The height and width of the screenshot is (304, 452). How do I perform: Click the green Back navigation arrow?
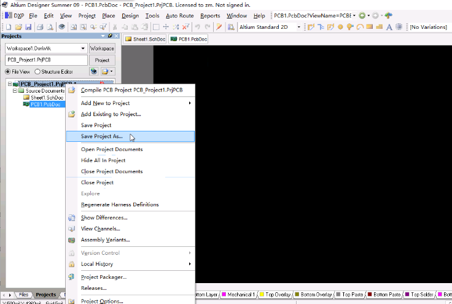(362, 15)
